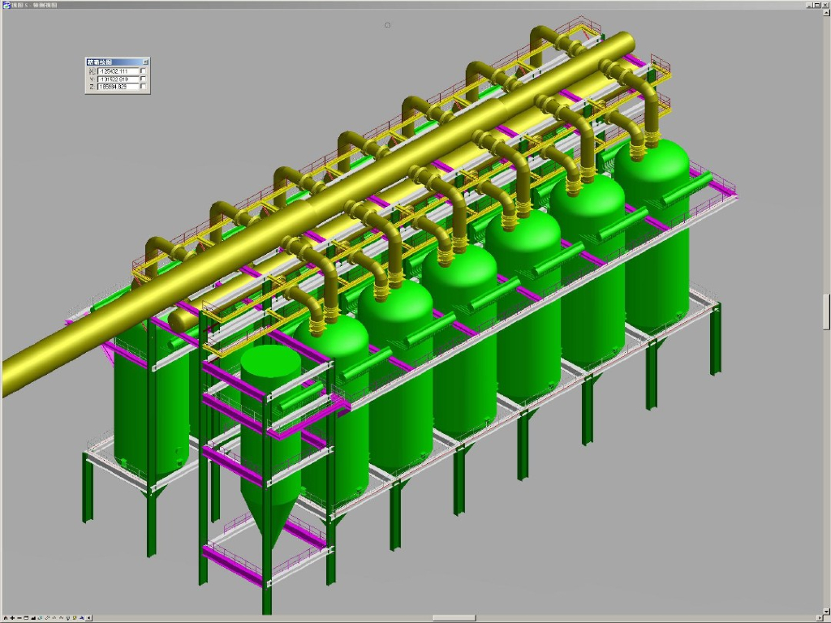831x623 pixels.
Task: Select the Rotate View icon
Action: point(40,617)
